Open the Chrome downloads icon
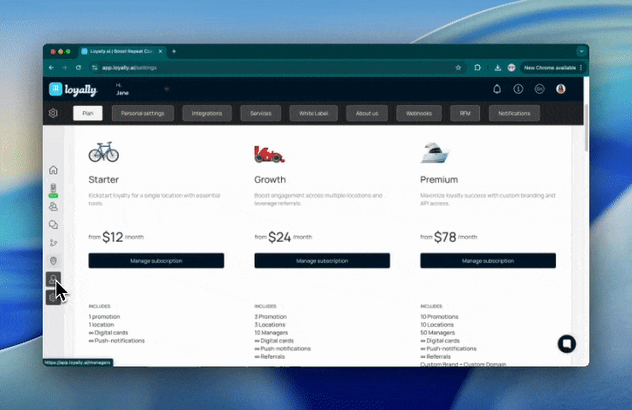The image size is (632, 410). click(x=498, y=67)
